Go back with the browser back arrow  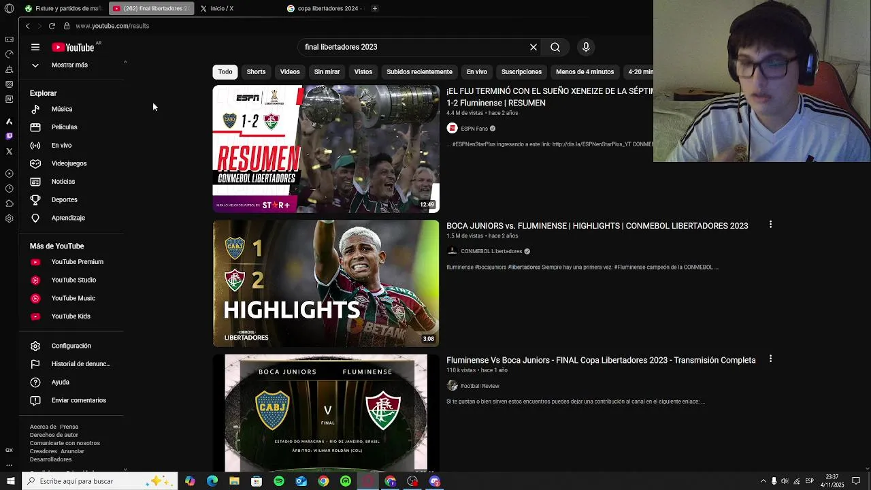pyautogui.click(x=27, y=26)
